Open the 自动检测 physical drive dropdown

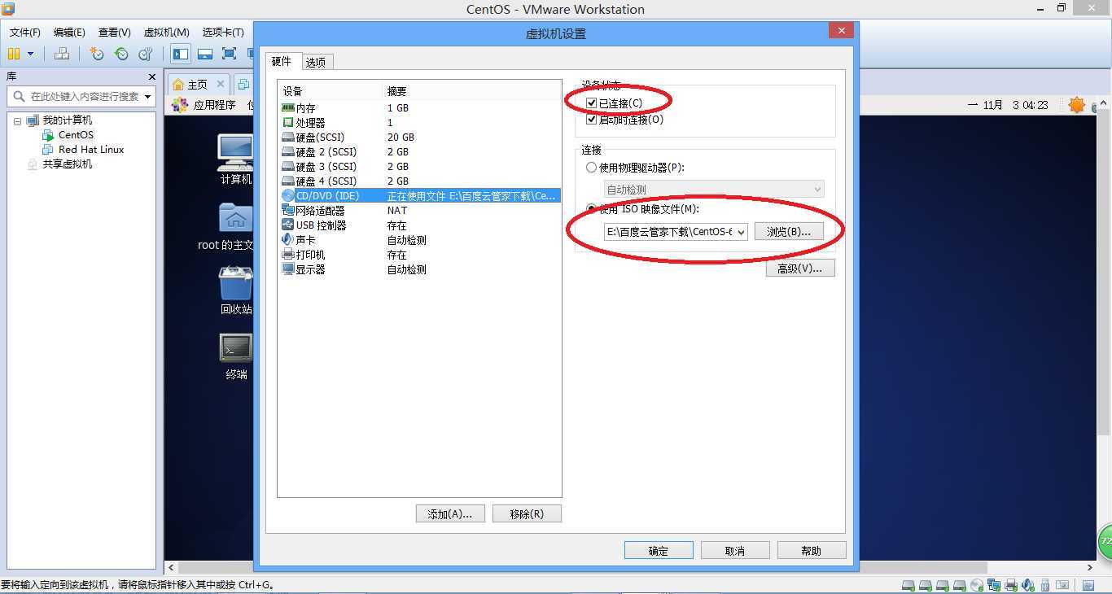coord(713,190)
